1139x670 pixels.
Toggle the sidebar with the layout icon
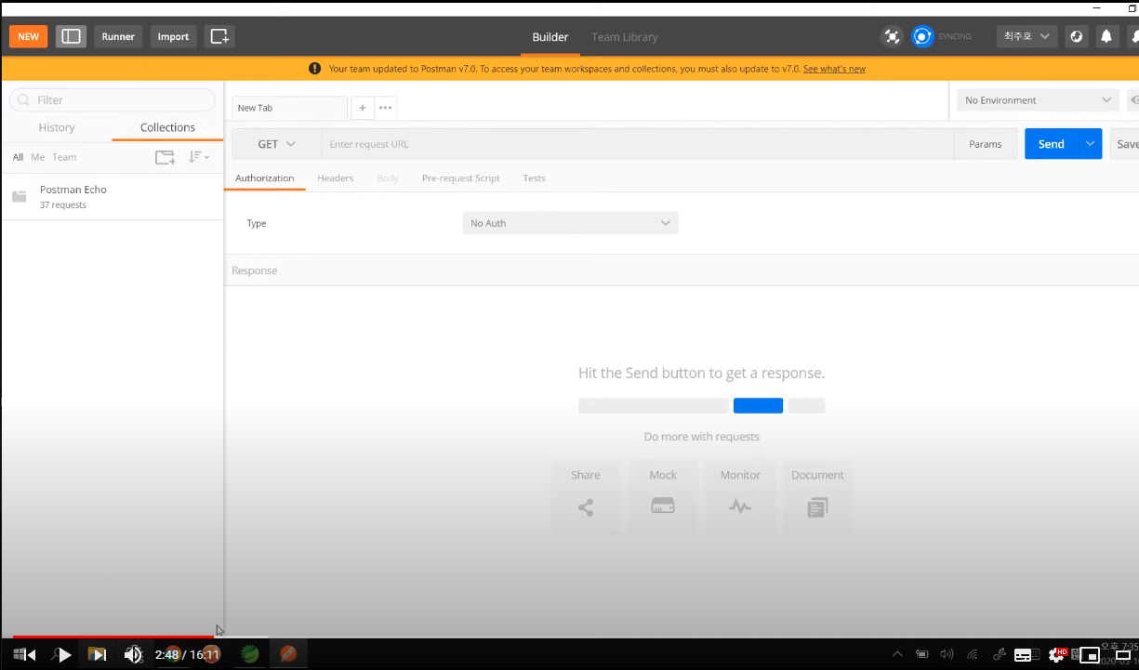[x=71, y=36]
